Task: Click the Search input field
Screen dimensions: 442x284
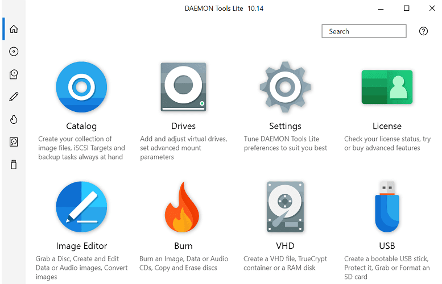Action: click(x=364, y=31)
